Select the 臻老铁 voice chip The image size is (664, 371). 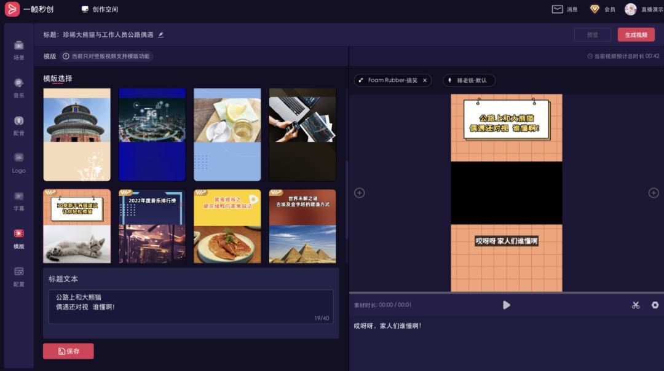468,80
